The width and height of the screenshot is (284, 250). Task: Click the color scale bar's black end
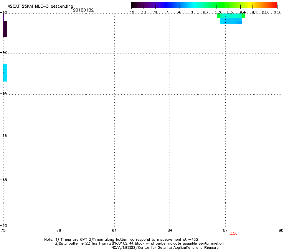tap(134, 5)
